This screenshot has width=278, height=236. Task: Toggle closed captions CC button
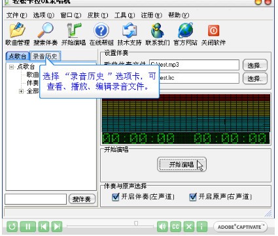point(176,227)
